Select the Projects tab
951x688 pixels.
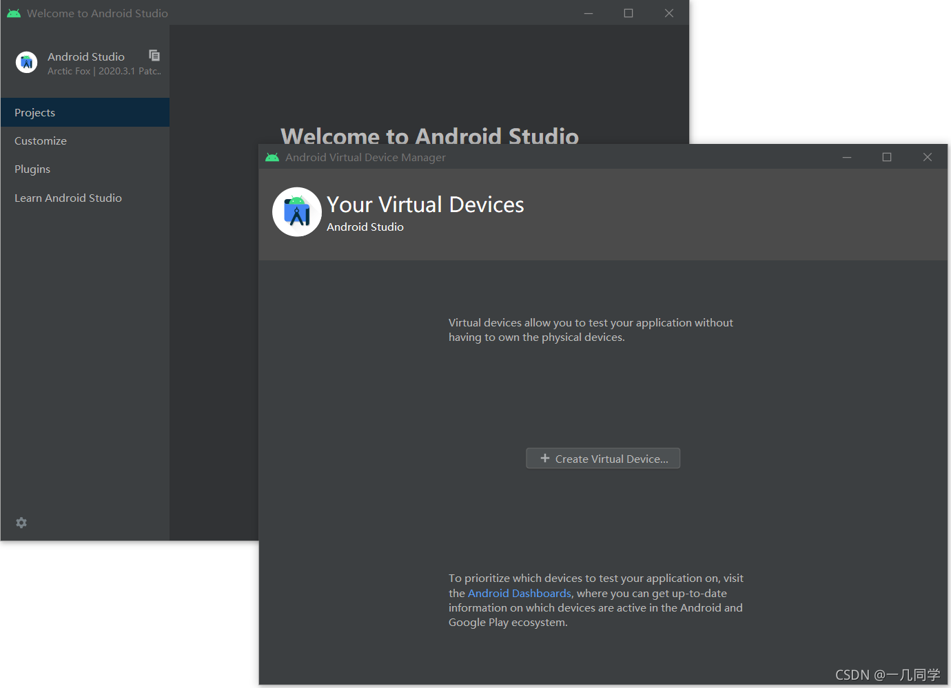click(x=85, y=112)
